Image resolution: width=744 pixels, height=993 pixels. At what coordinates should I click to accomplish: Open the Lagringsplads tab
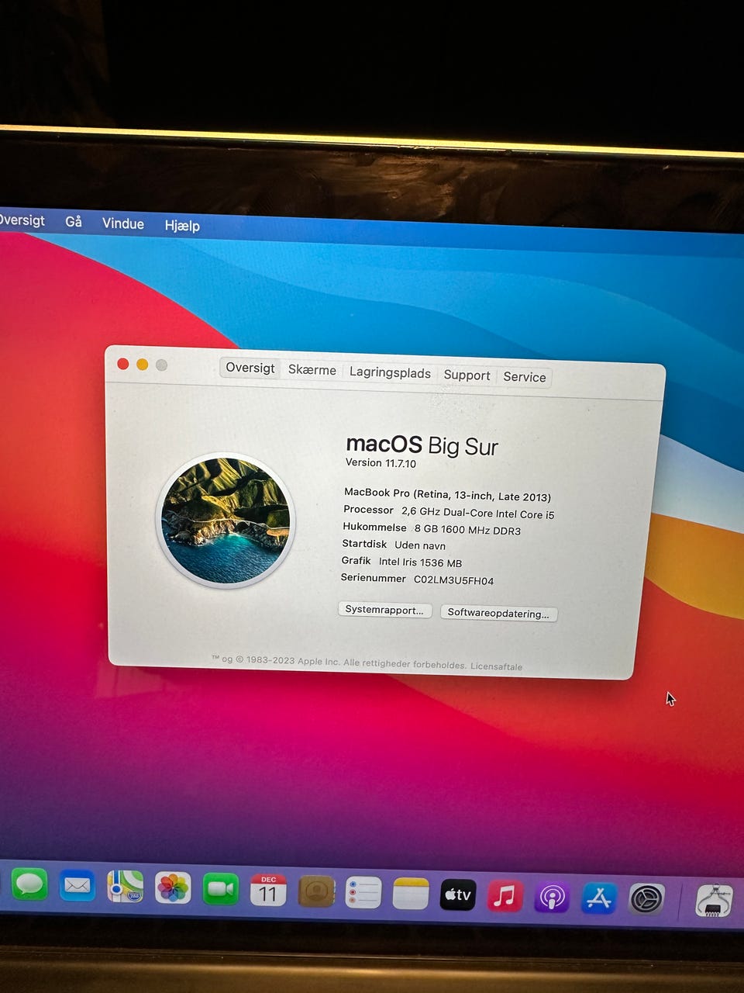390,372
